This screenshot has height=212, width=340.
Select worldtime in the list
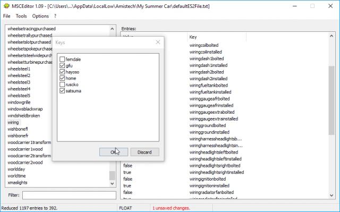click(x=16, y=176)
